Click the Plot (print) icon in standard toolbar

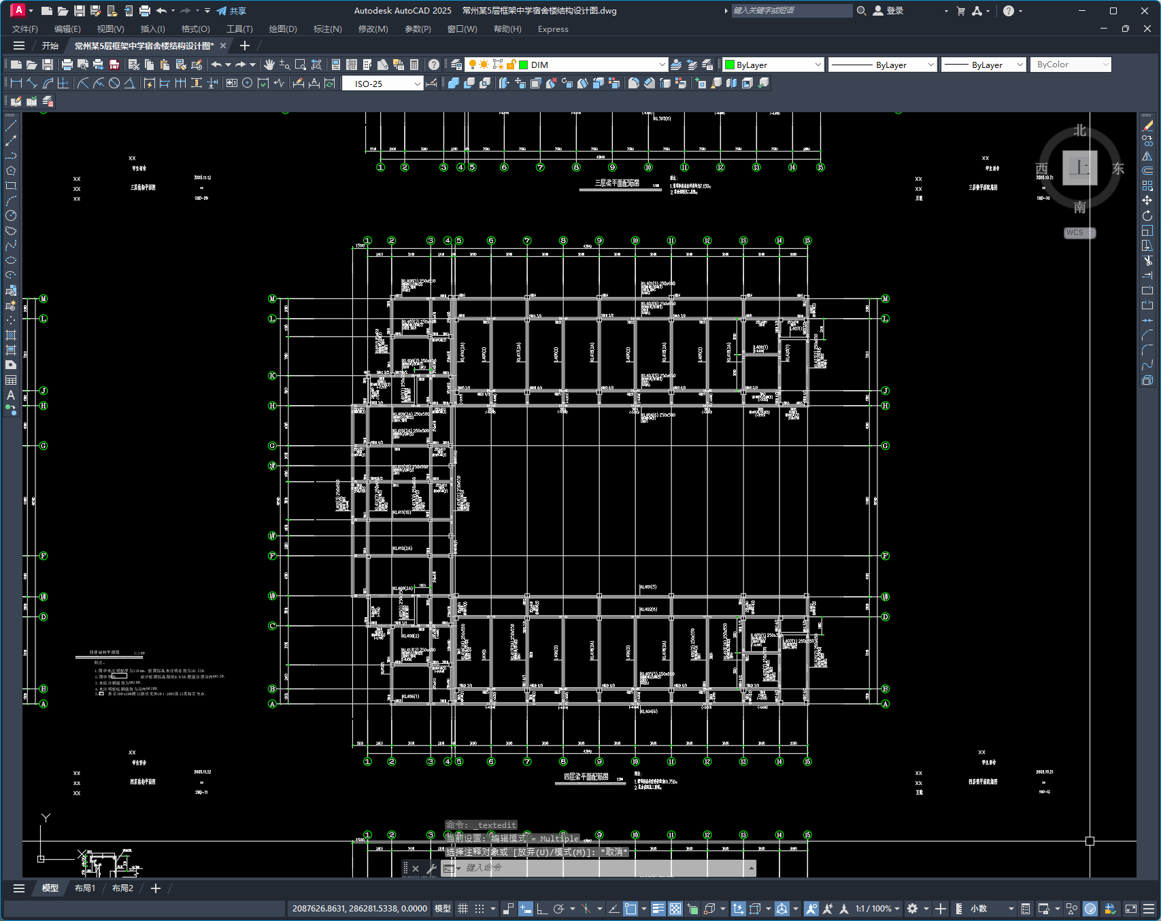[67, 65]
